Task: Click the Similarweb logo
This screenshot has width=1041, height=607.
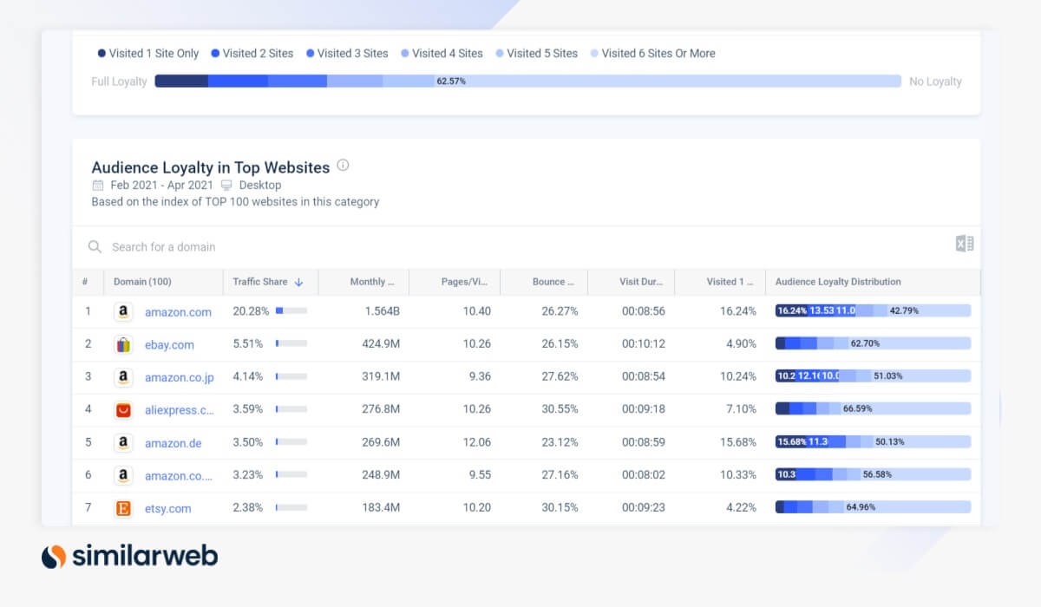Action: 129,556
